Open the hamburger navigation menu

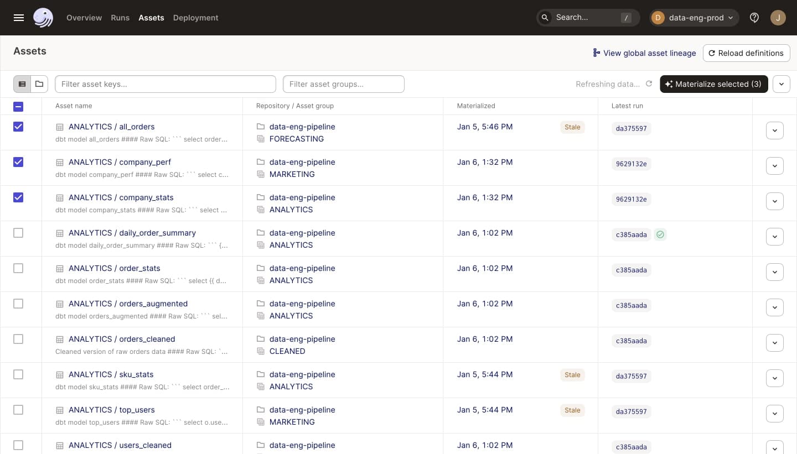click(19, 18)
